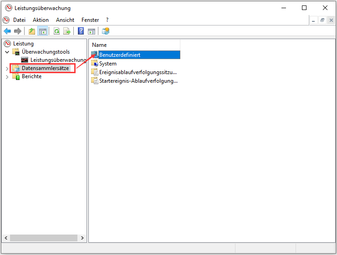Toggle the show/hide action pane icon
337x255 pixels.
click(x=92, y=31)
